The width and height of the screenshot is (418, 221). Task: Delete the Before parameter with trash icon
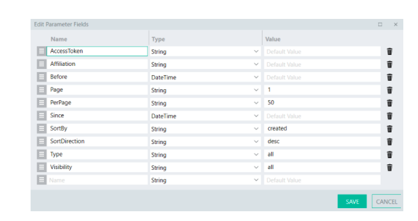coord(389,77)
